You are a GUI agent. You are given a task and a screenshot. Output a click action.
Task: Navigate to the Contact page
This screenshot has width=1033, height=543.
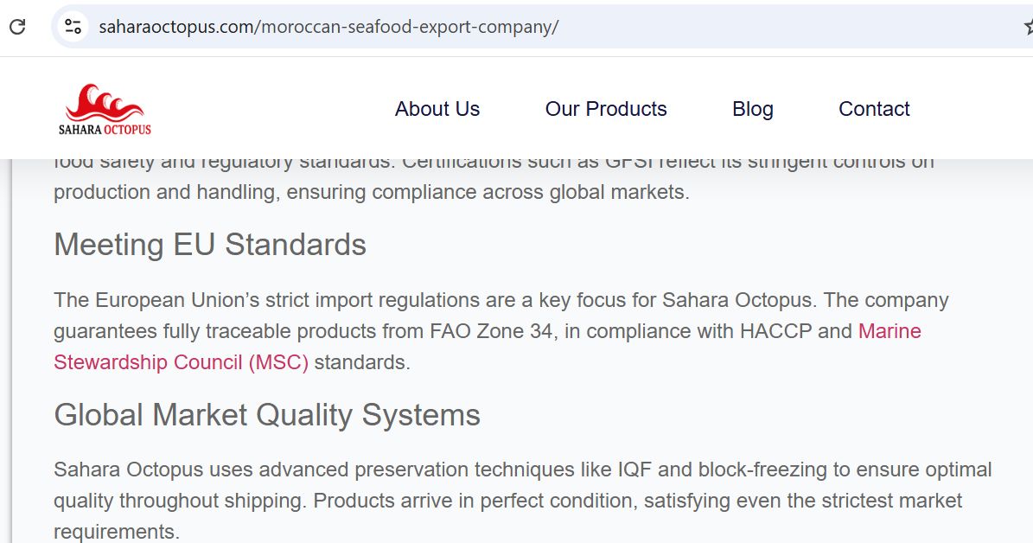[x=874, y=109]
